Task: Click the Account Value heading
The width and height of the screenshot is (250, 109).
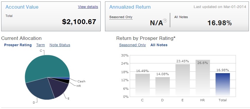Action: [x=22, y=7]
